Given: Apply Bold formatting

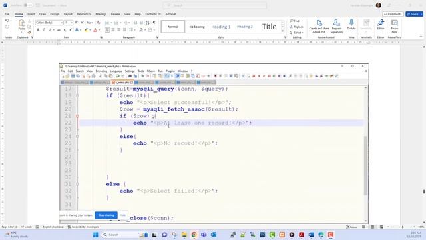Looking at the screenshot, I should tap(38, 29).
